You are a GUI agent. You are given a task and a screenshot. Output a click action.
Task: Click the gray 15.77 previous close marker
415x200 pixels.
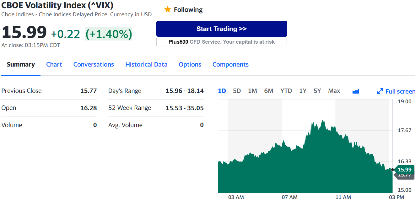(x=405, y=176)
